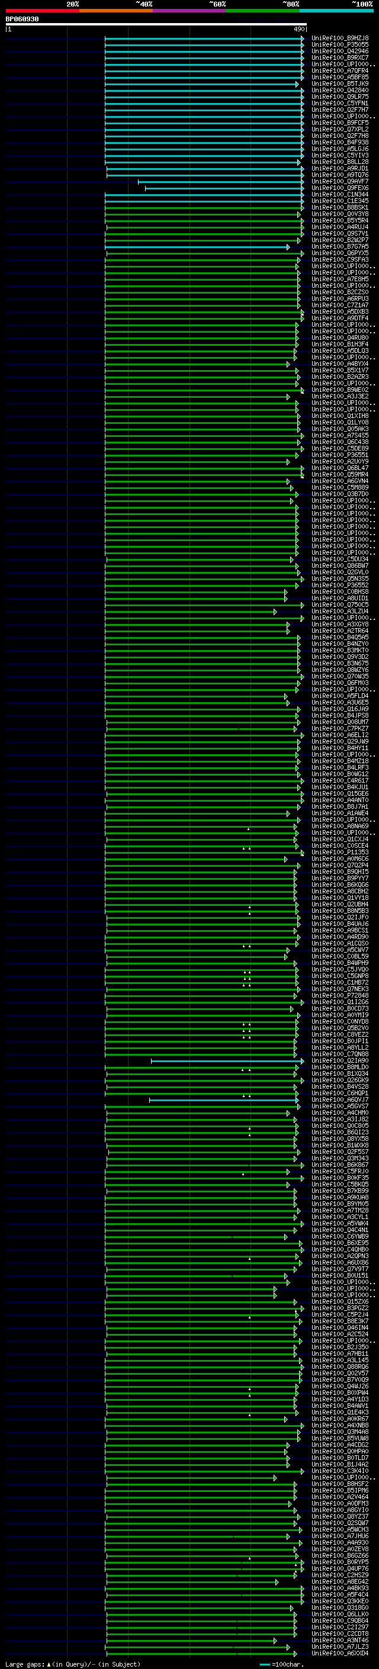The image size is (379, 1669).
Task: Open hit UniRef100_Q42840
Action: point(340,90)
